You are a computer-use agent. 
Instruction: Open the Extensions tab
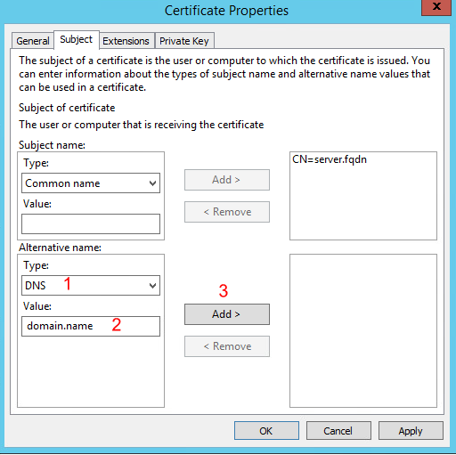pyautogui.click(x=126, y=41)
